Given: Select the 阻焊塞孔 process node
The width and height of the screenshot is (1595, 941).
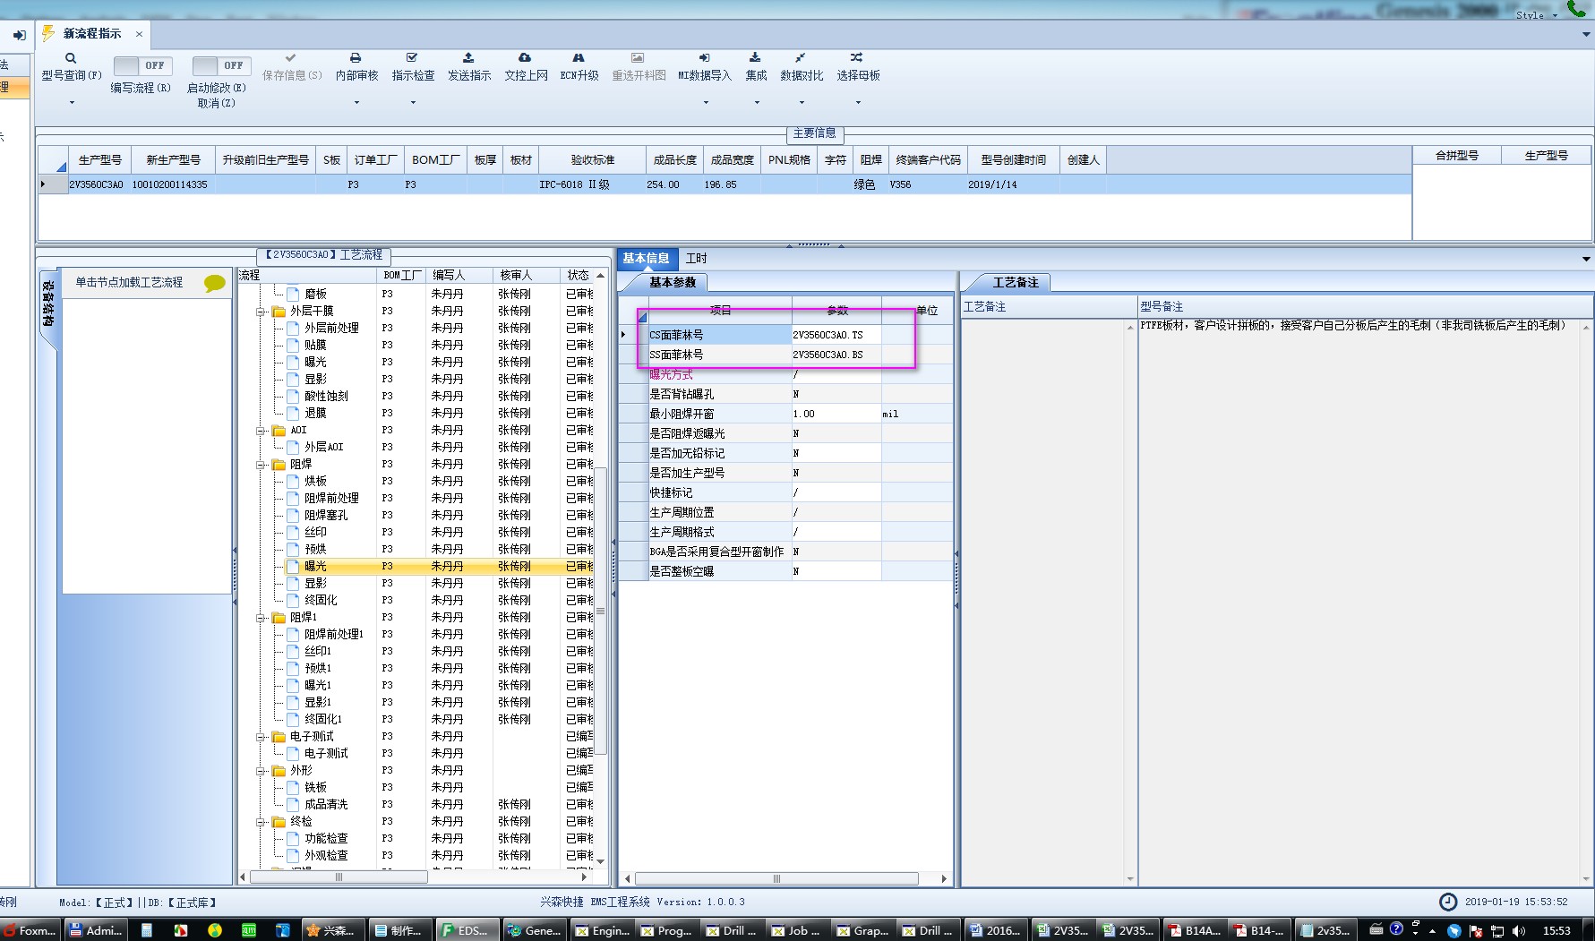Looking at the screenshot, I should [326, 515].
